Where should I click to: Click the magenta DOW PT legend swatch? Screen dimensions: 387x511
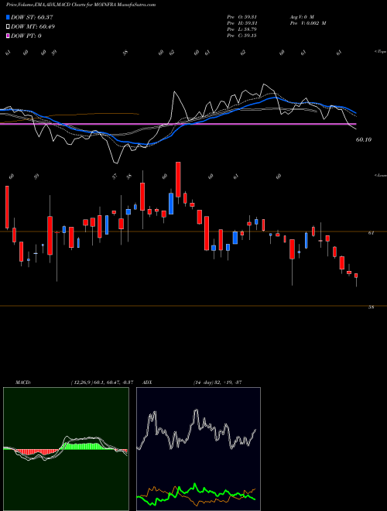[x=8, y=36]
